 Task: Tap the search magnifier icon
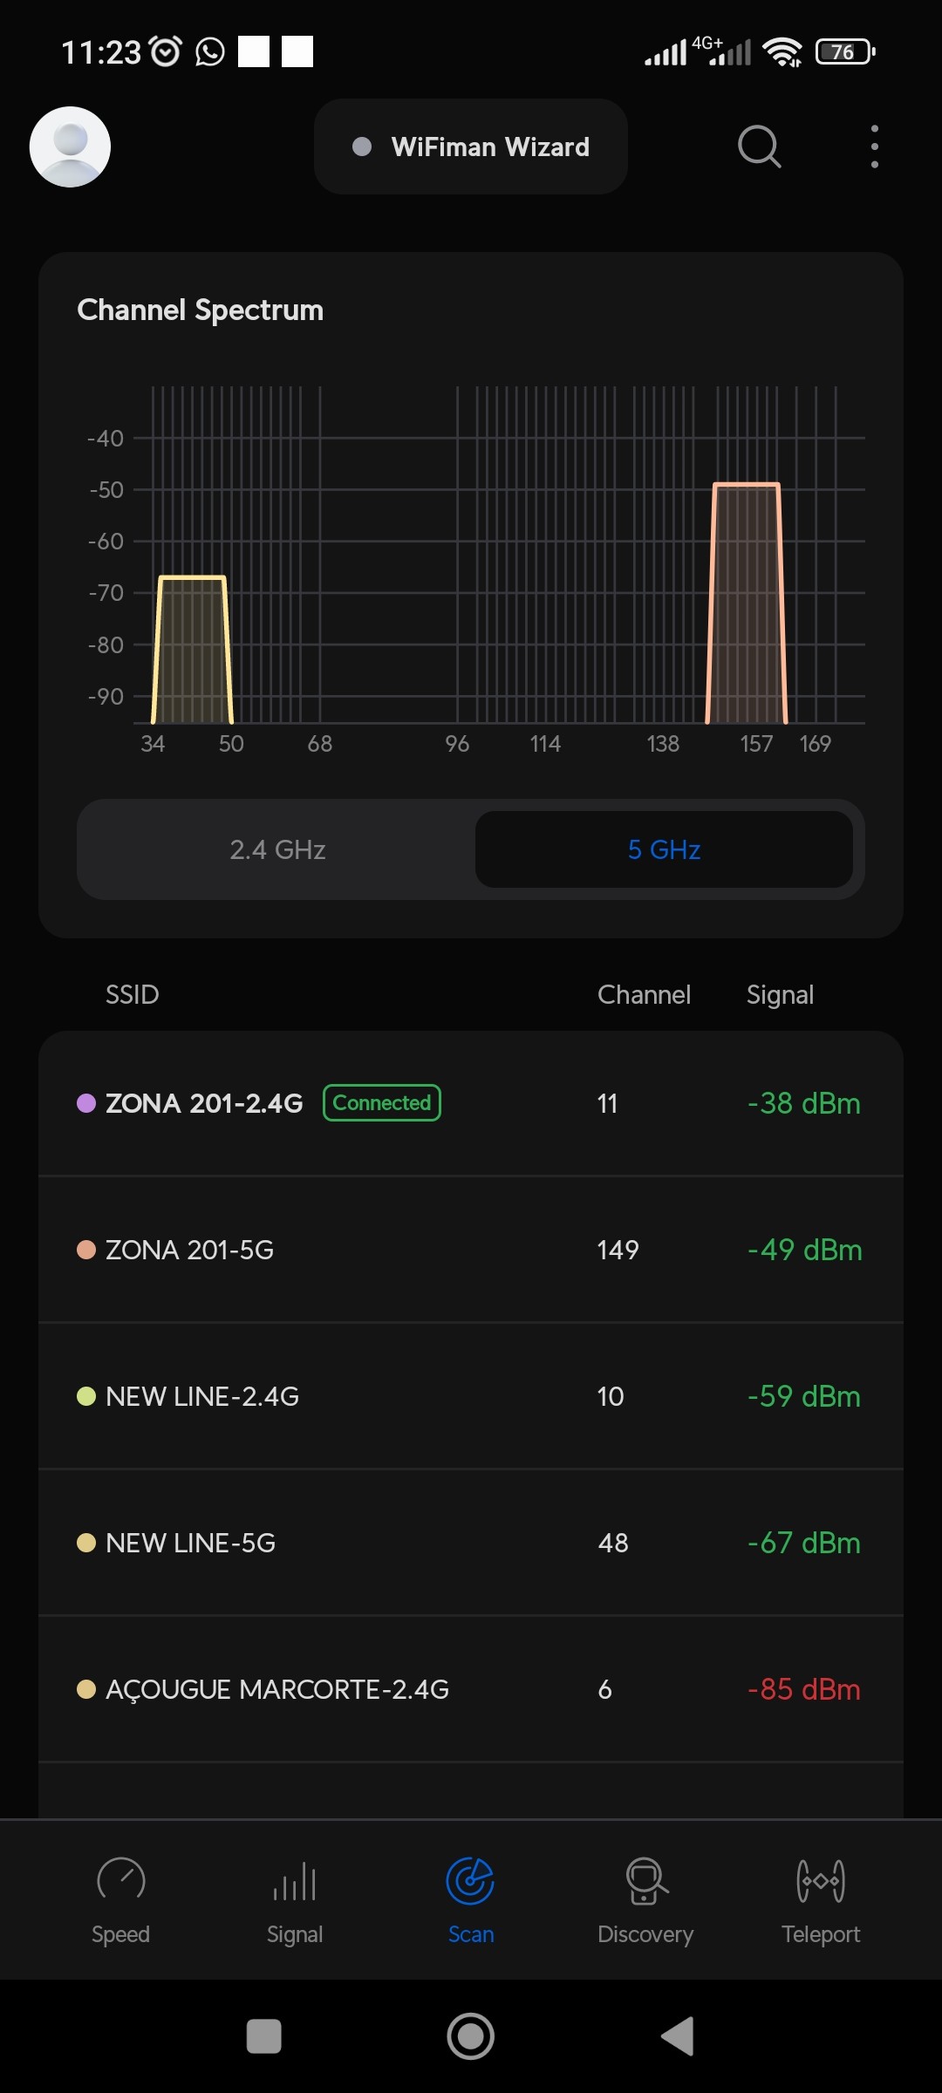[x=759, y=147]
